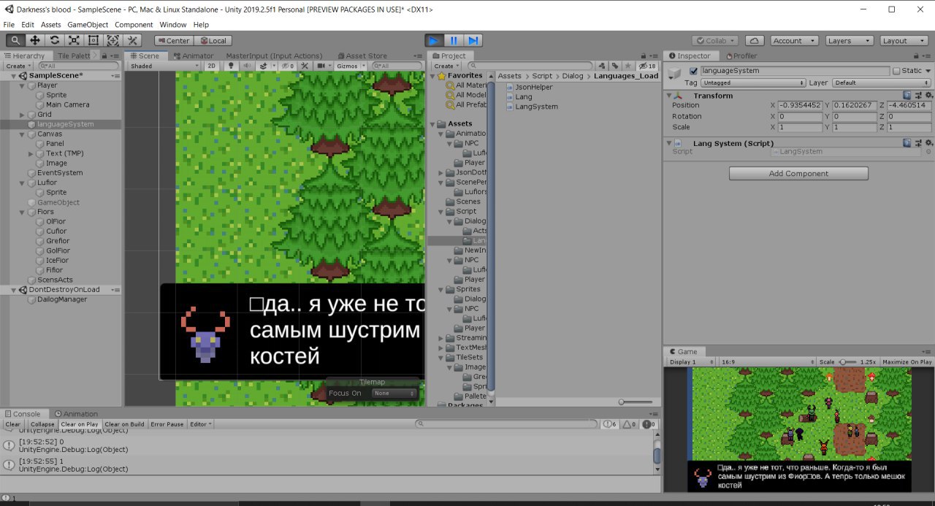This screenshot has width=935, height=506.
Task: Toggle Center pivot mode button
Action: (x=173, y=41)
